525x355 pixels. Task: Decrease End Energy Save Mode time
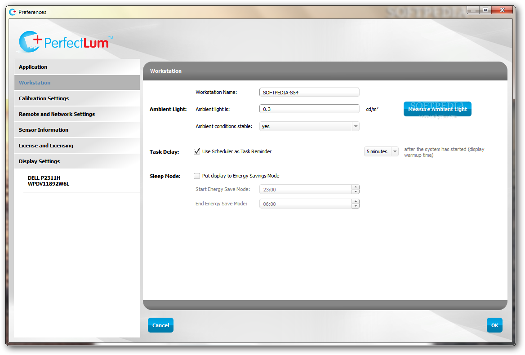356,206
